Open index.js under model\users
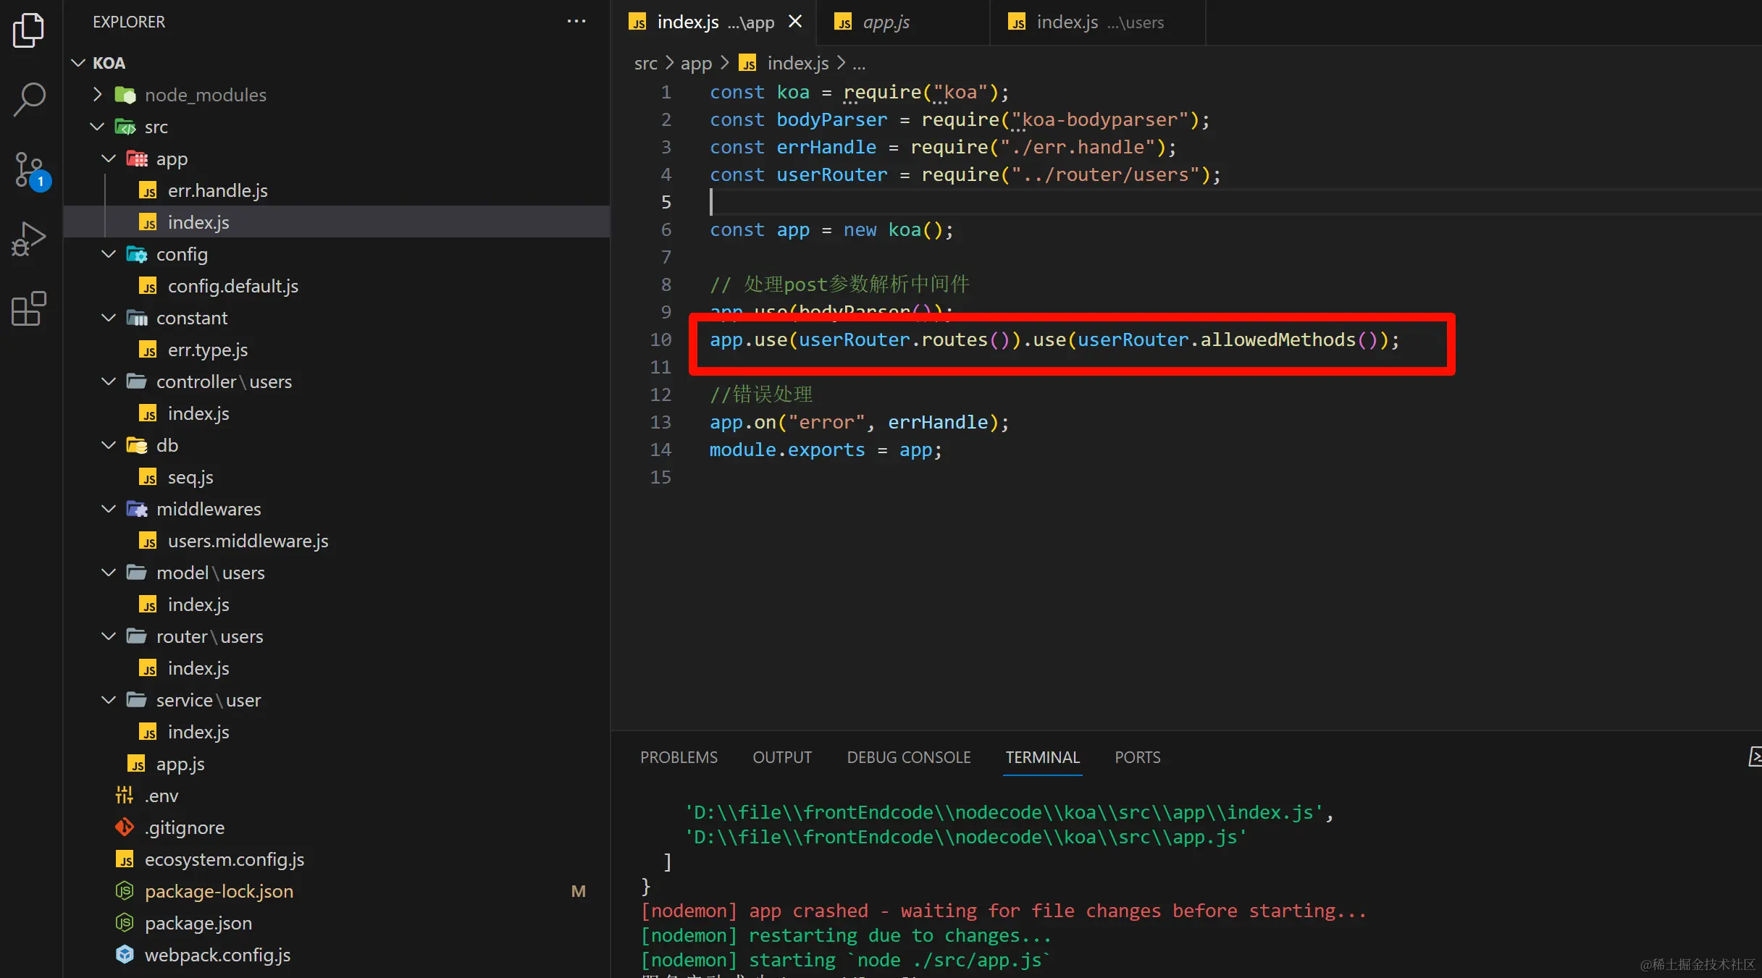Viewport: 1762px width, 978px height. click(x=337, y=604)
